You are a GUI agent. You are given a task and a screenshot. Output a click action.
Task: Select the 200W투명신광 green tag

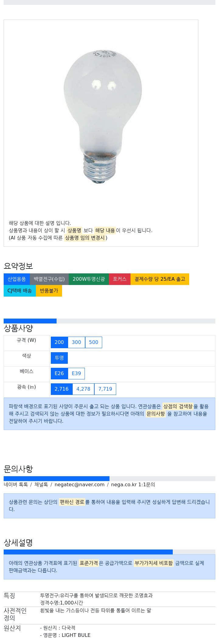(89, 279)
